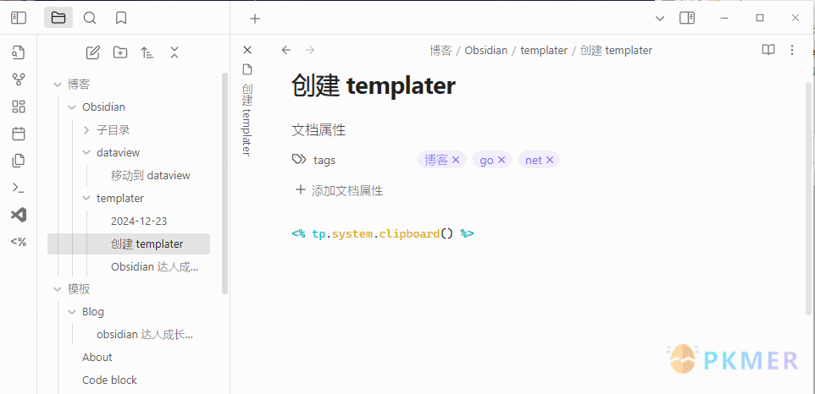
Task: Open the file explorer tab
Action: pos(58,18)
